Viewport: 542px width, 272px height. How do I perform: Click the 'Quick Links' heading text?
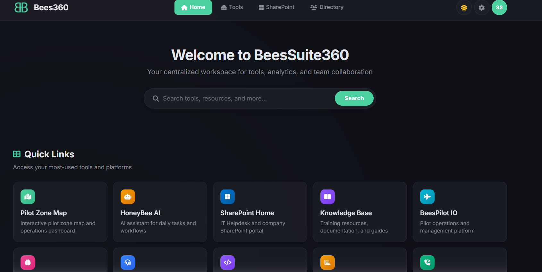(x=49, y=154)
